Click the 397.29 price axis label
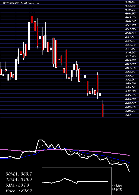Screen dimensions: 139x195 pyautogui.click(x=131, y=25)
